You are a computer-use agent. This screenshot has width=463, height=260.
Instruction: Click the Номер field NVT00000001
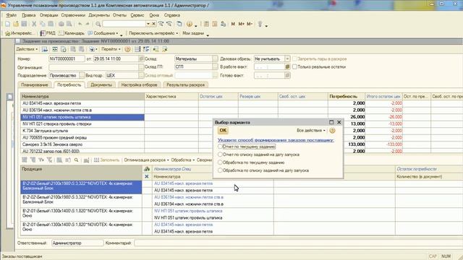click(67, 59)
